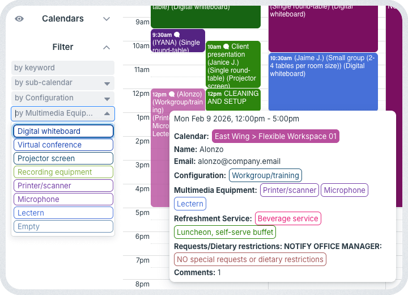408x295 pixels.
Task: Click comment icon on 12pm Alonzo event
Action: 171,94
